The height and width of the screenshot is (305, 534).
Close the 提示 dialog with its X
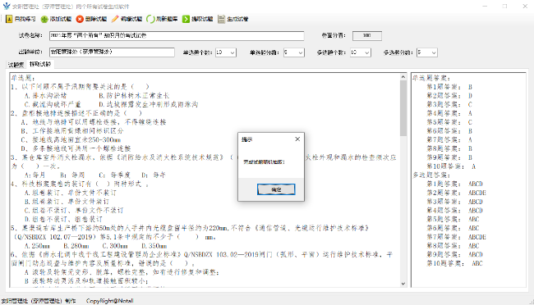point(297,139)
